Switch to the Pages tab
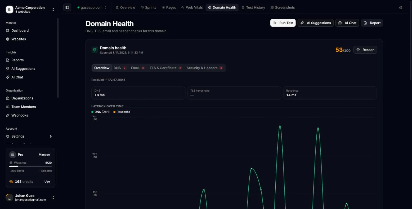The width and height of the screenshot is (412, 209). click(169, 7)
